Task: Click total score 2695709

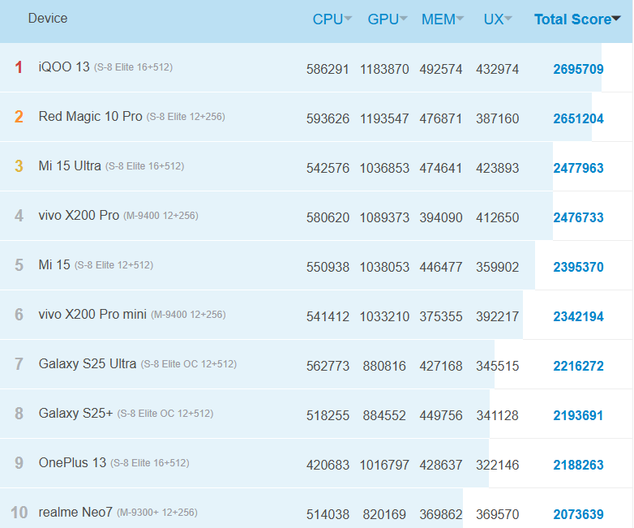Action: pos(578,69)
